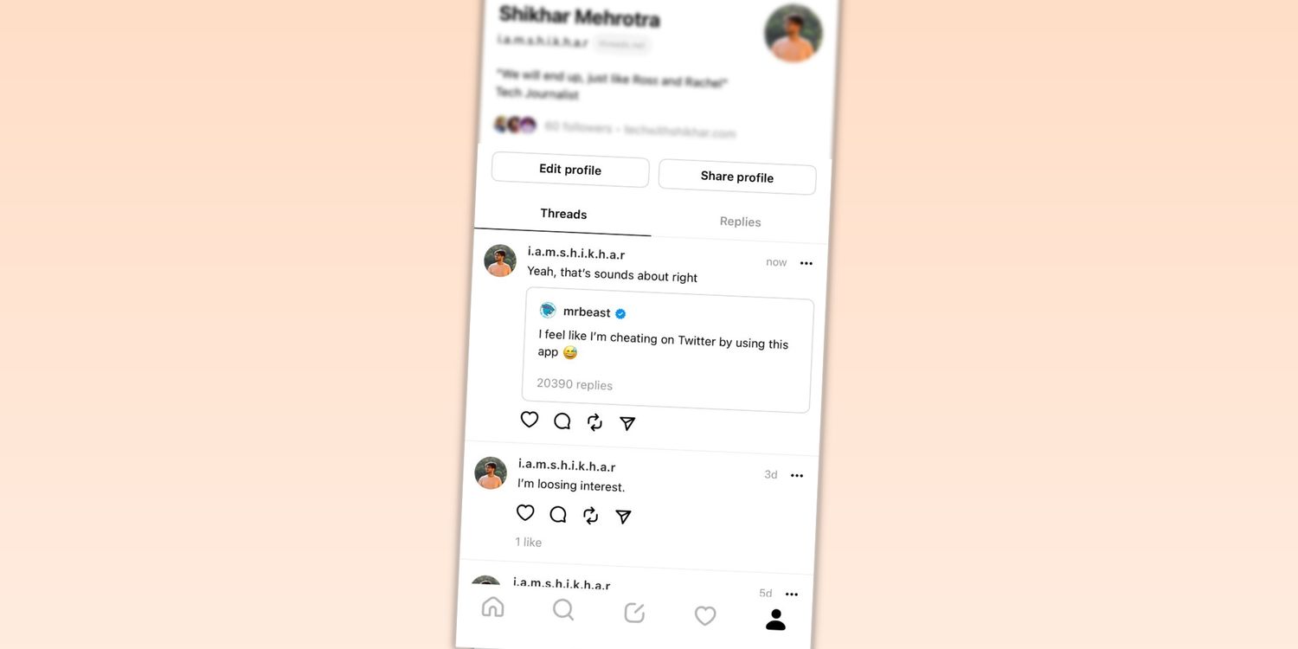
Task: Repost the thread quoting mrbeast
Action: [594, 422]
